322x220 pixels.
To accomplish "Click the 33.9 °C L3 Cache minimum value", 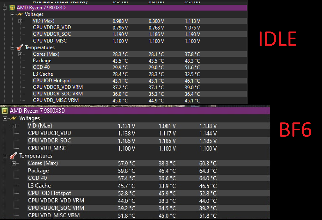I will (x=167, y=186).
